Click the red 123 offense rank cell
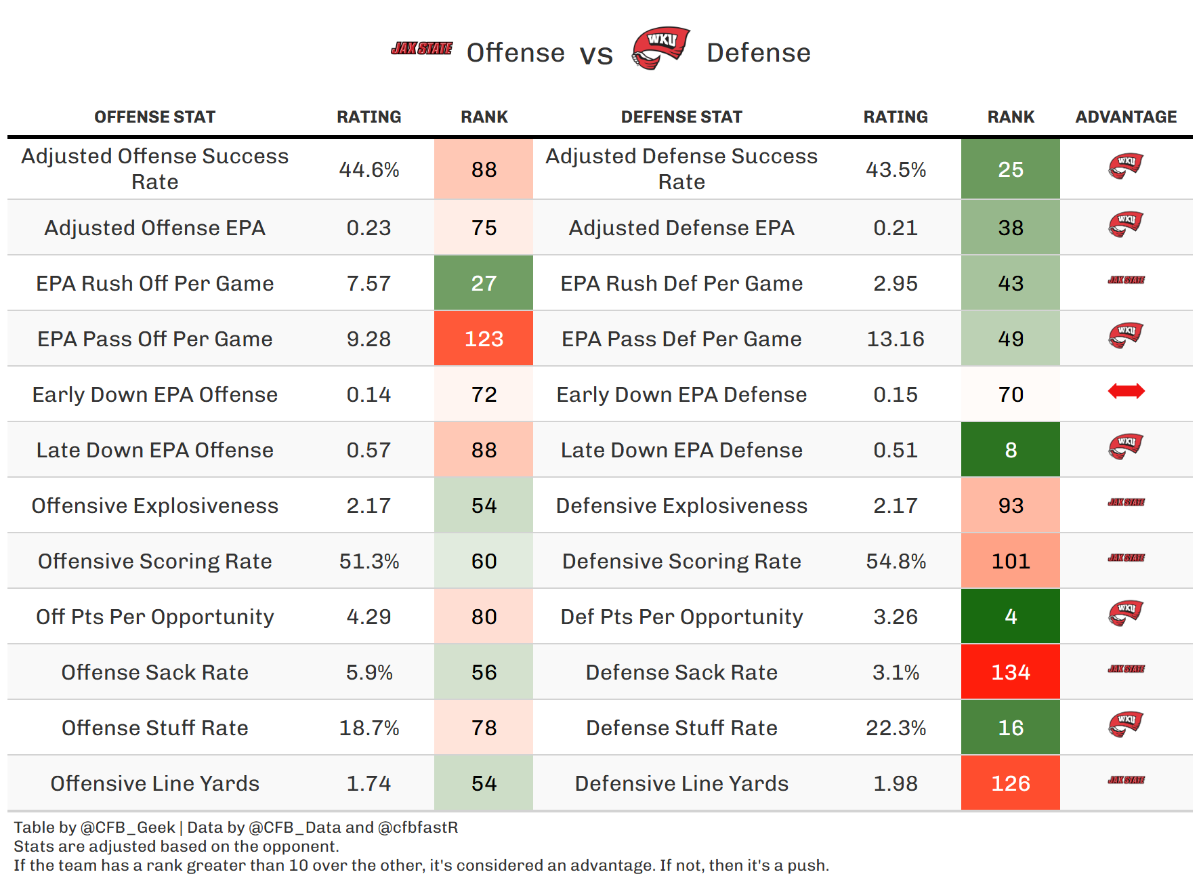Screen dimensions: 1199x889 [x=484, y=339]
